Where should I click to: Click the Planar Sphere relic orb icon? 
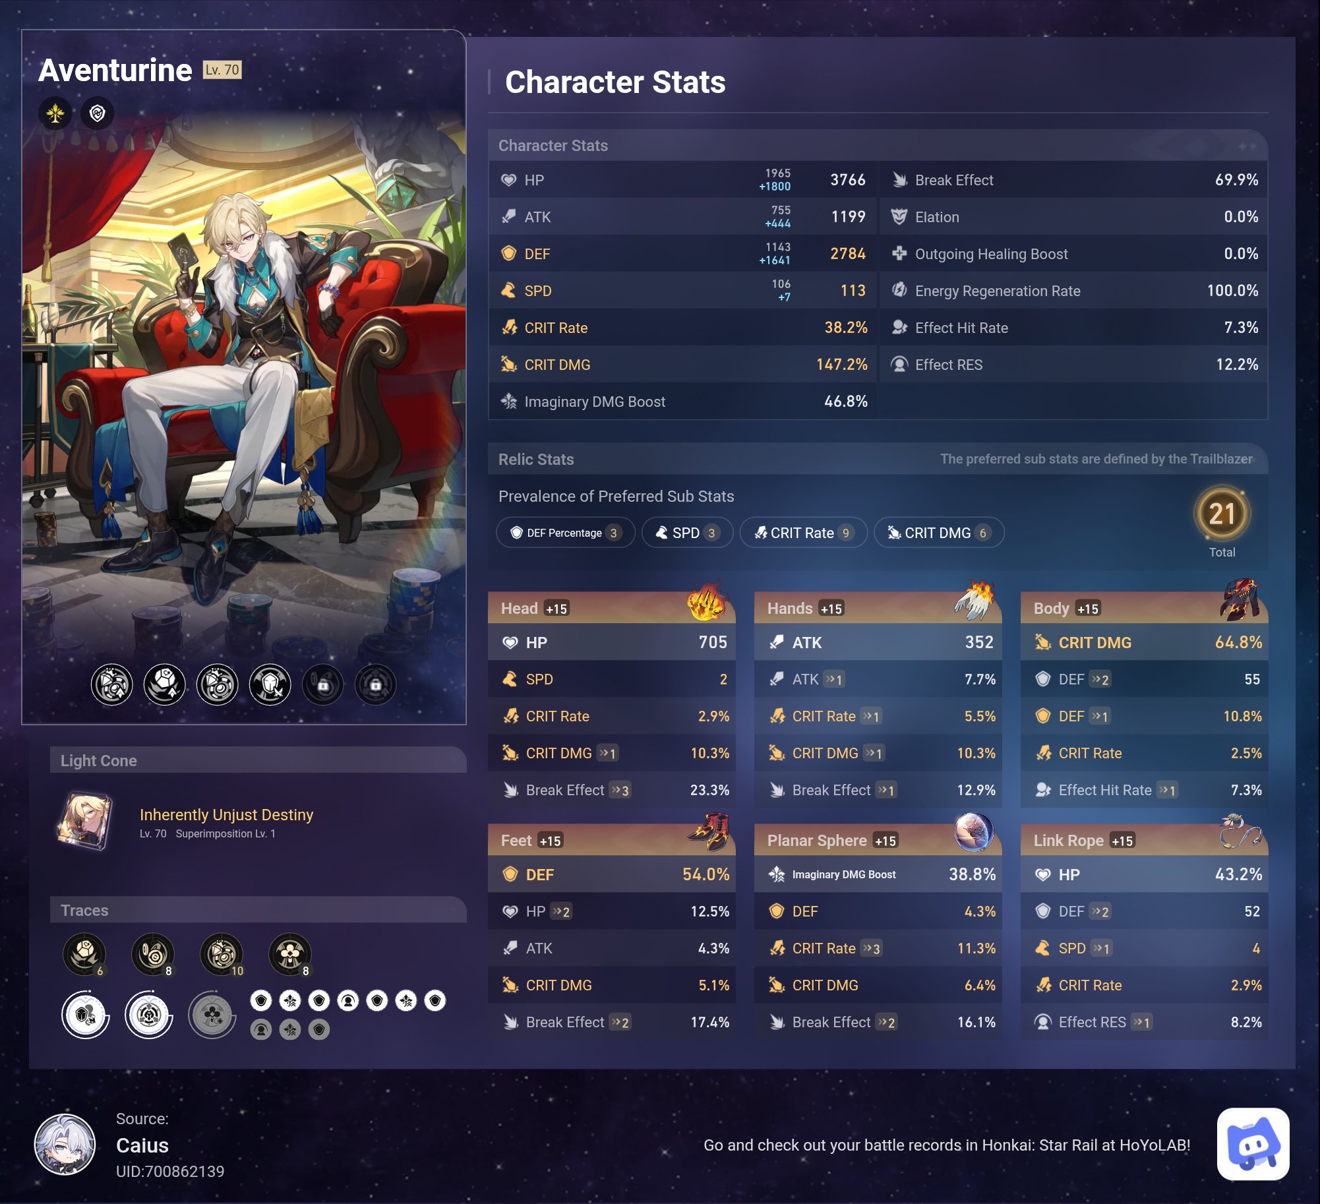point(974,832)
